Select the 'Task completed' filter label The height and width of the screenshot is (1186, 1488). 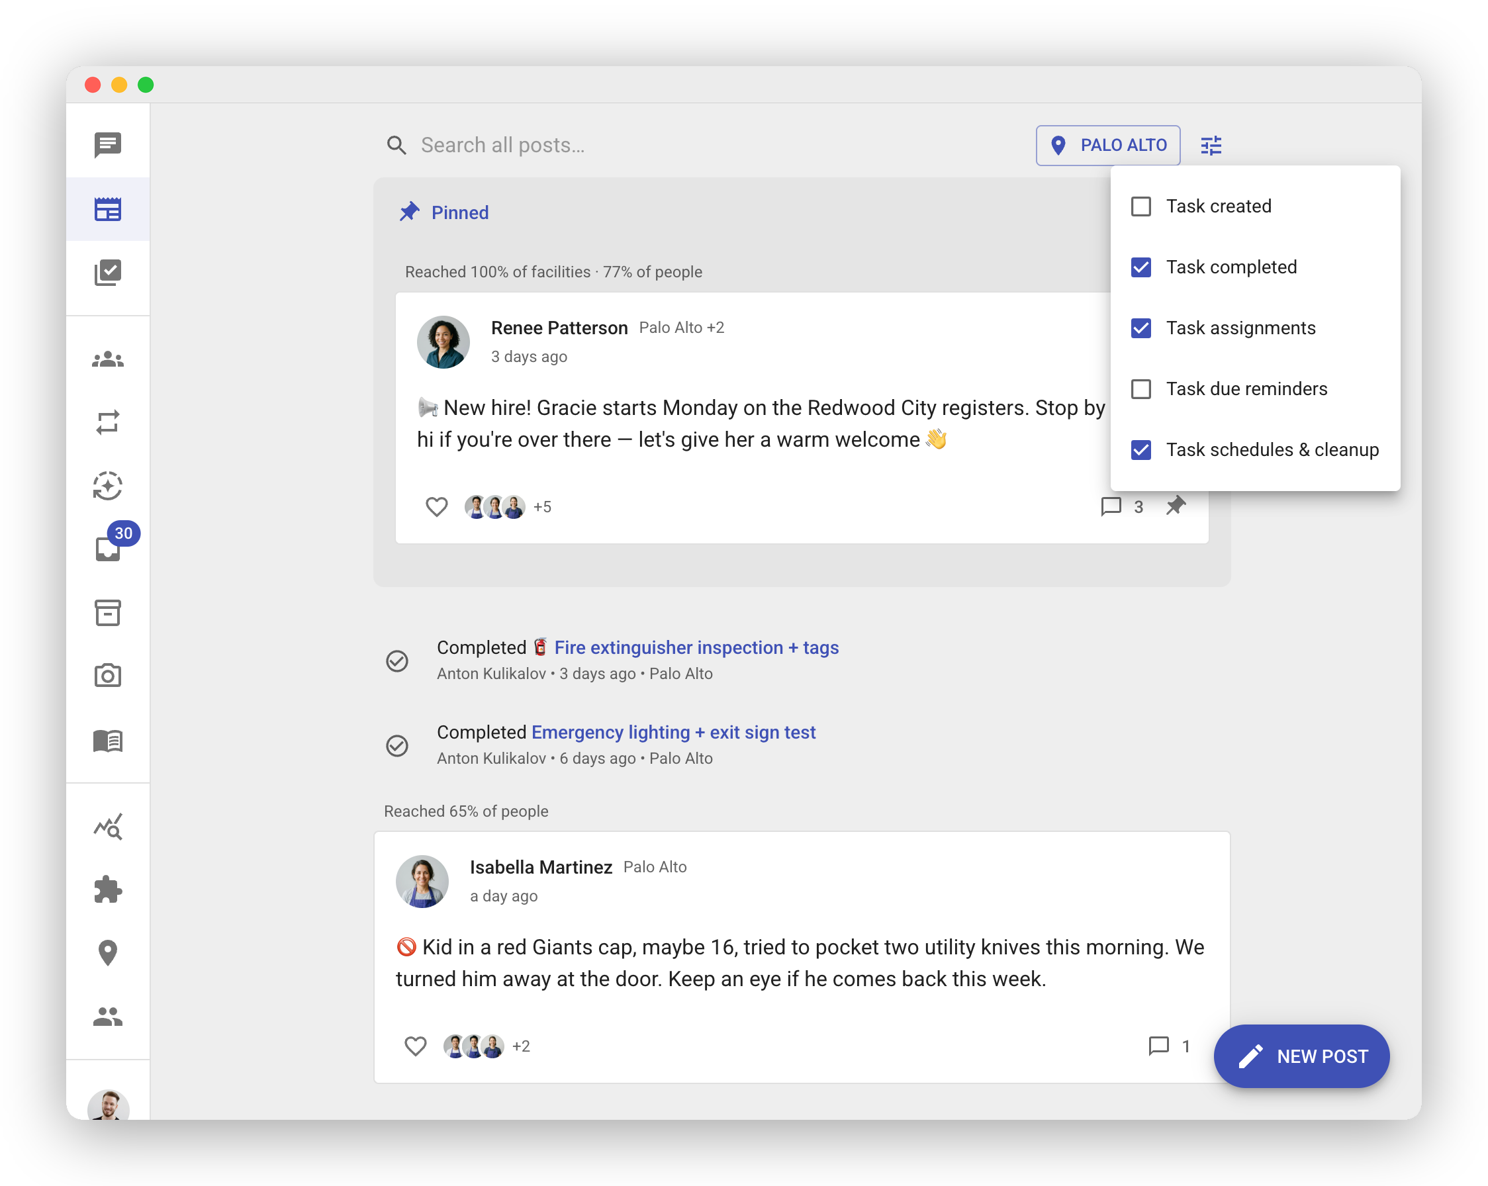[x=1231, y=267]
